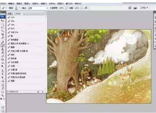Image resolution: width=156 pixels, height=113 pixels.
Task: Choose the 常用画笔 preset
Action: pos(26,40)
